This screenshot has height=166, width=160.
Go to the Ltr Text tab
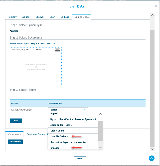(65, 17)
